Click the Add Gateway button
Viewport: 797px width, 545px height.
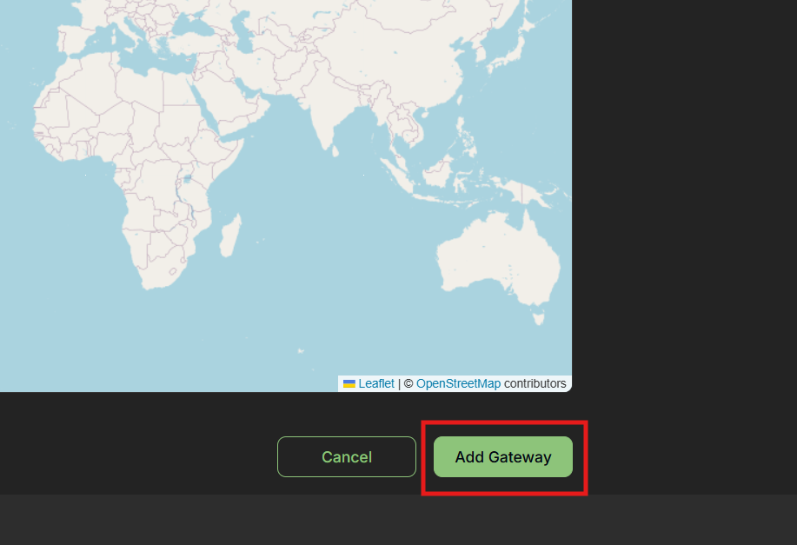[502, 456]
